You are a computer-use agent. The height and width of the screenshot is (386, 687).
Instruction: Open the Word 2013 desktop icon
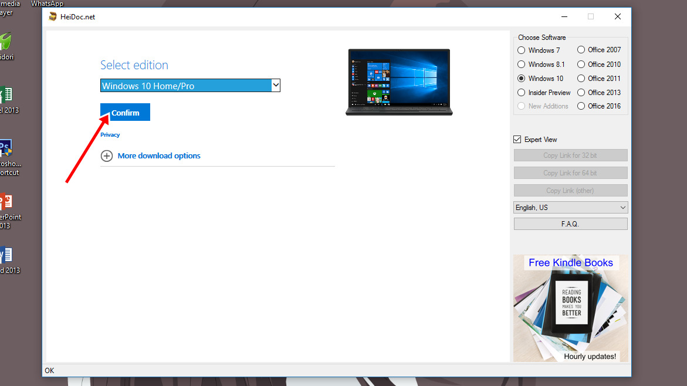5,255
